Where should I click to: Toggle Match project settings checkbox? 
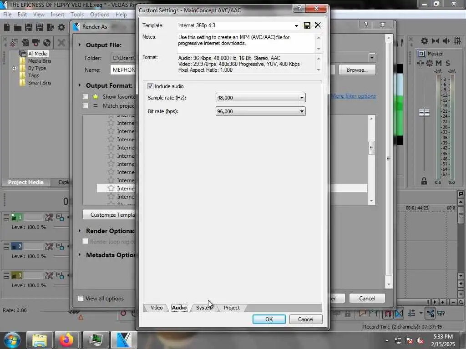[x=85, y=105]
